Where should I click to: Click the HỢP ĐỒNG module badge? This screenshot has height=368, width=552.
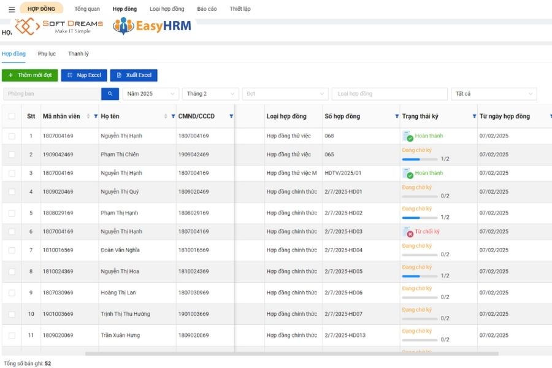click(x=42, y=9)
